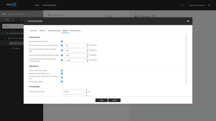Collapse the ITES LIVE - Starter tree node
216x121 pixels.
click(x=6, y=38)
